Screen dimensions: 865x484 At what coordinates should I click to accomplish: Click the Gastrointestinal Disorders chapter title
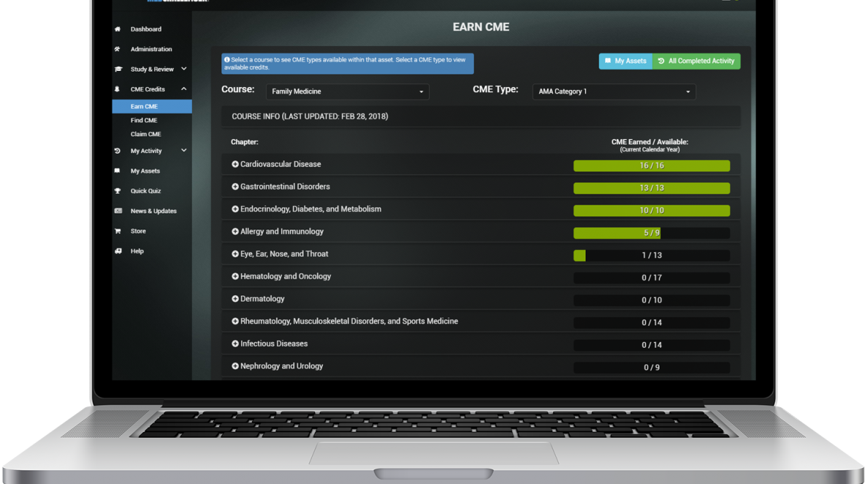285,187
